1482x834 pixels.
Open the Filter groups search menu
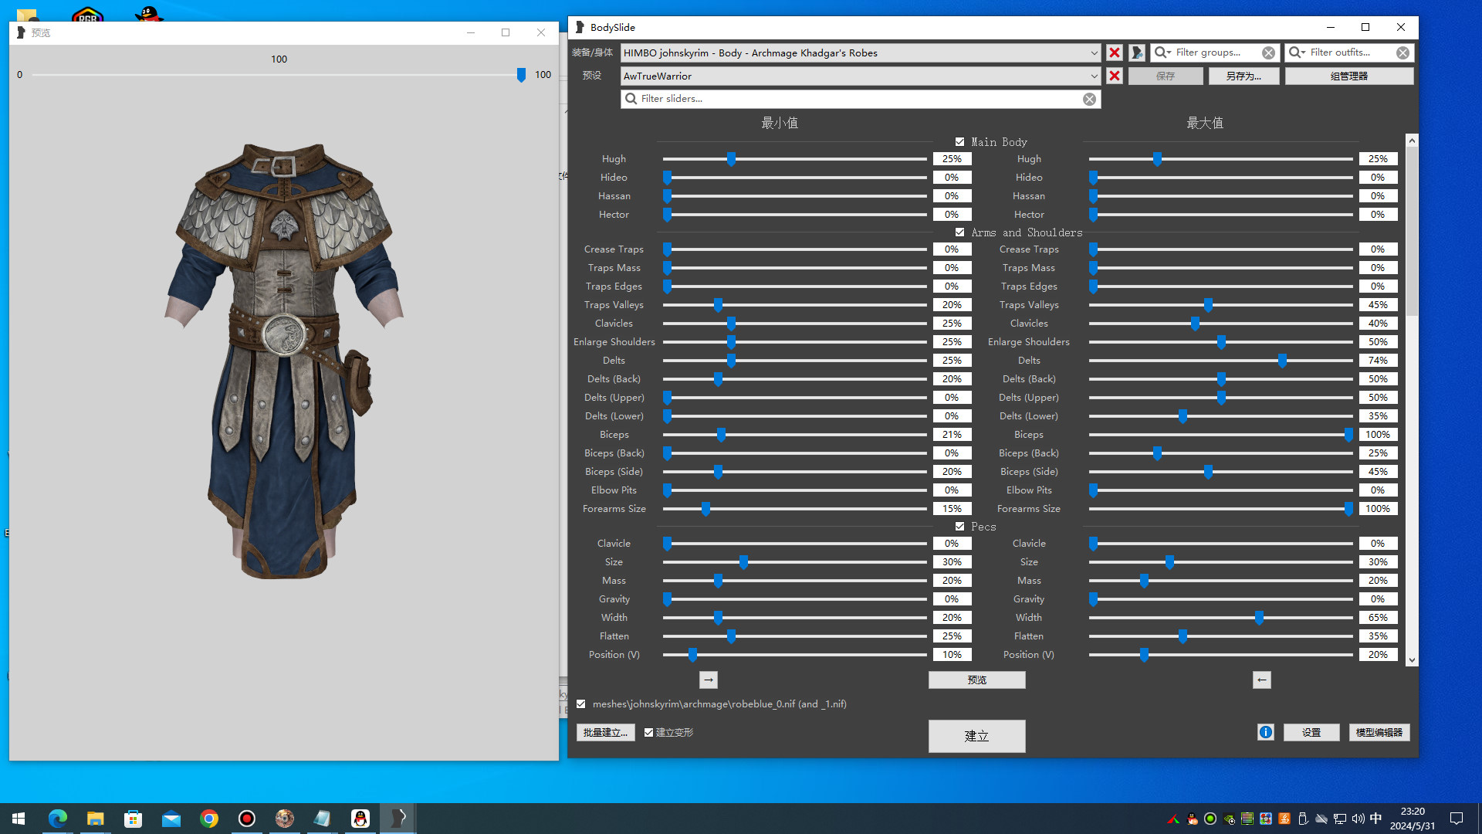click(x=1162, y=53)
